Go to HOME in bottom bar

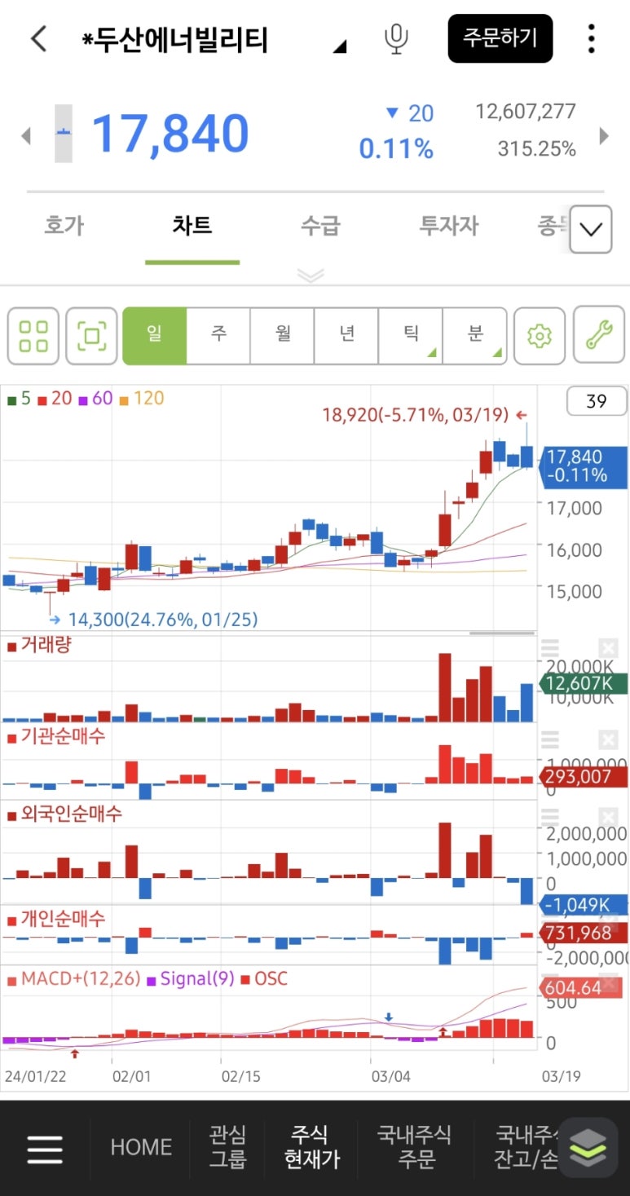(141, 1147)
